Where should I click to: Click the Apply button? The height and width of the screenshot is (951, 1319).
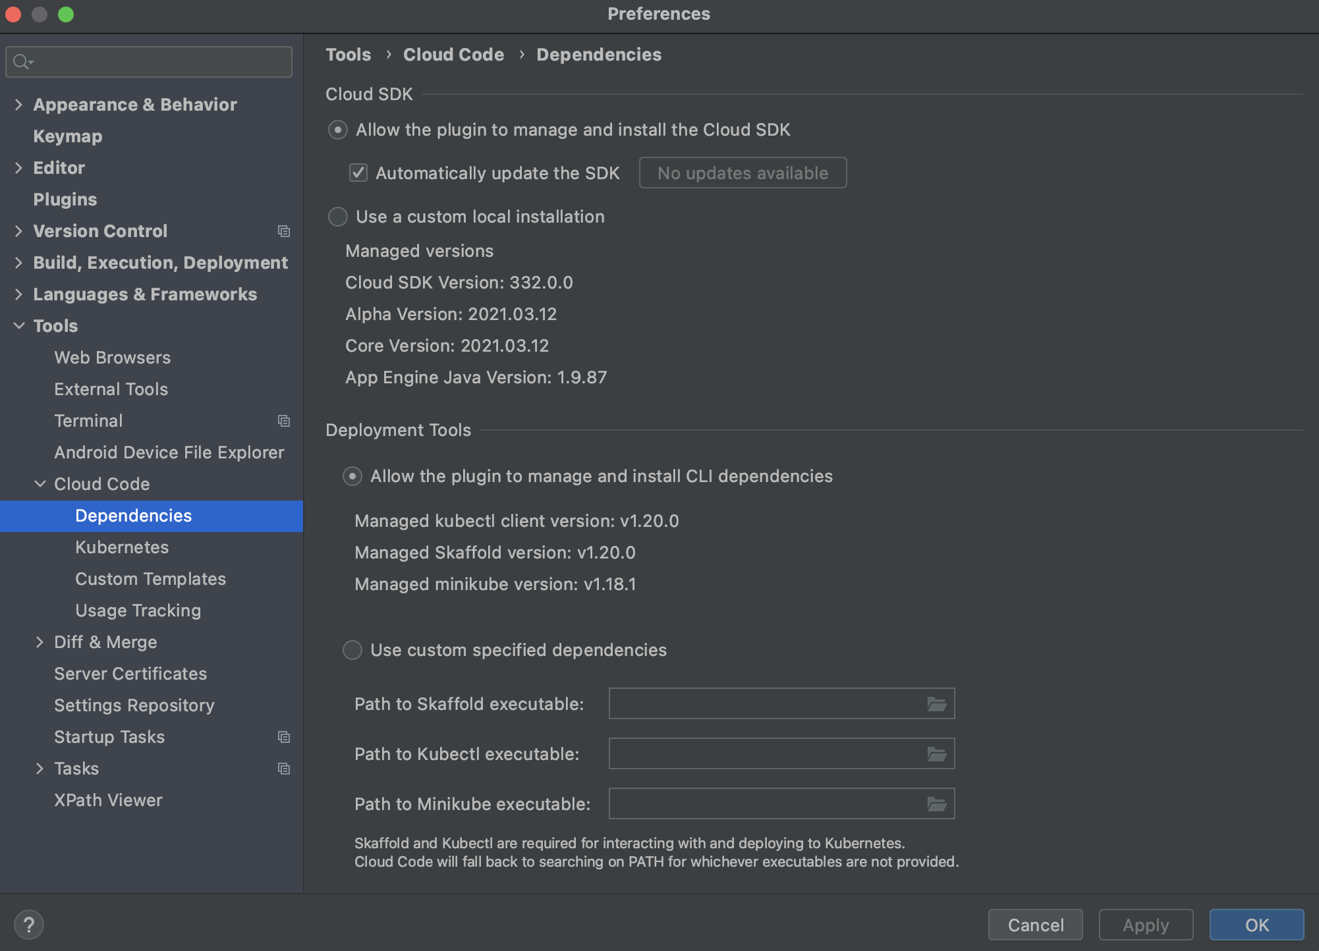(x=1145, y=923)
